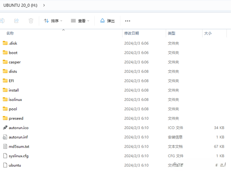Click the UBUNTU 20_0 (H:) breadcrumb

(x=20, y=5)
